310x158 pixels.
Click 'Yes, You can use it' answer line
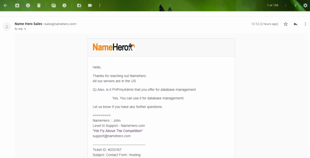(x=148, y=98)
